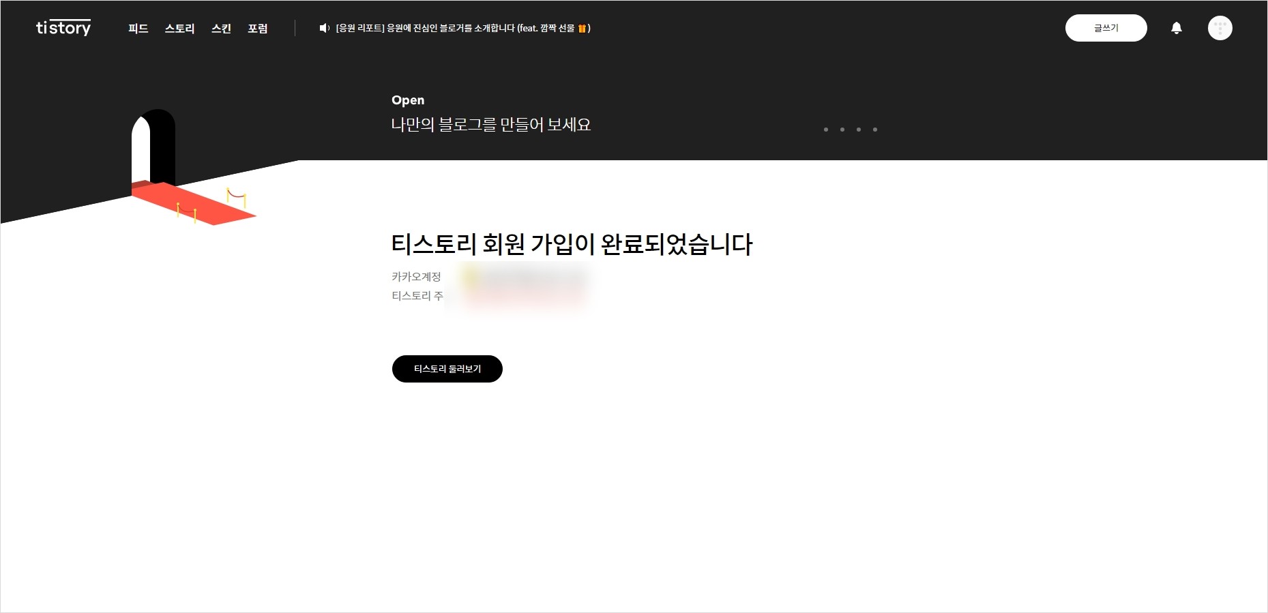
Task: Go to the 스킨 menu
Action: (221, 29)
